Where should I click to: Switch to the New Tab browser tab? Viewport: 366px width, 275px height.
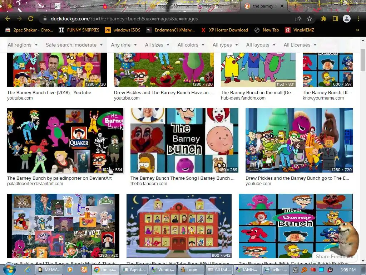pyautogui.click(x=215, y=6)
